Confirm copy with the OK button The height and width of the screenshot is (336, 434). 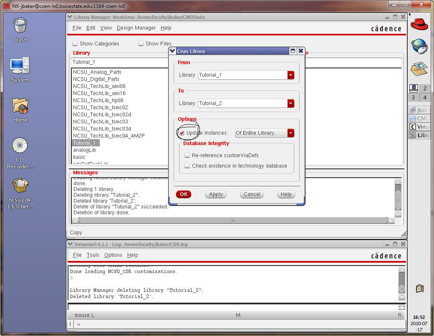(184, 194)
